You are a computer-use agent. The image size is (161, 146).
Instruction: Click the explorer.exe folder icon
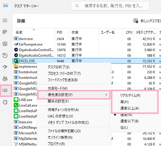pos(16,66)
